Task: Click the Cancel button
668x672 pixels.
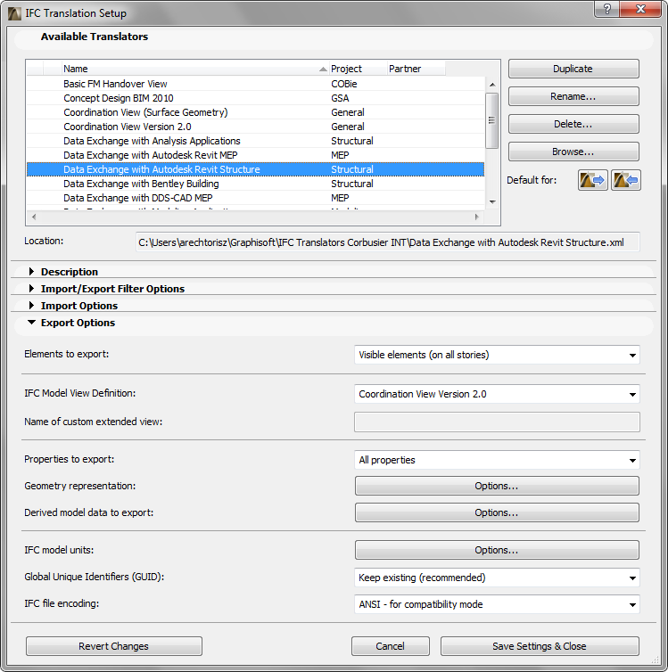Action: click(390, 646)
